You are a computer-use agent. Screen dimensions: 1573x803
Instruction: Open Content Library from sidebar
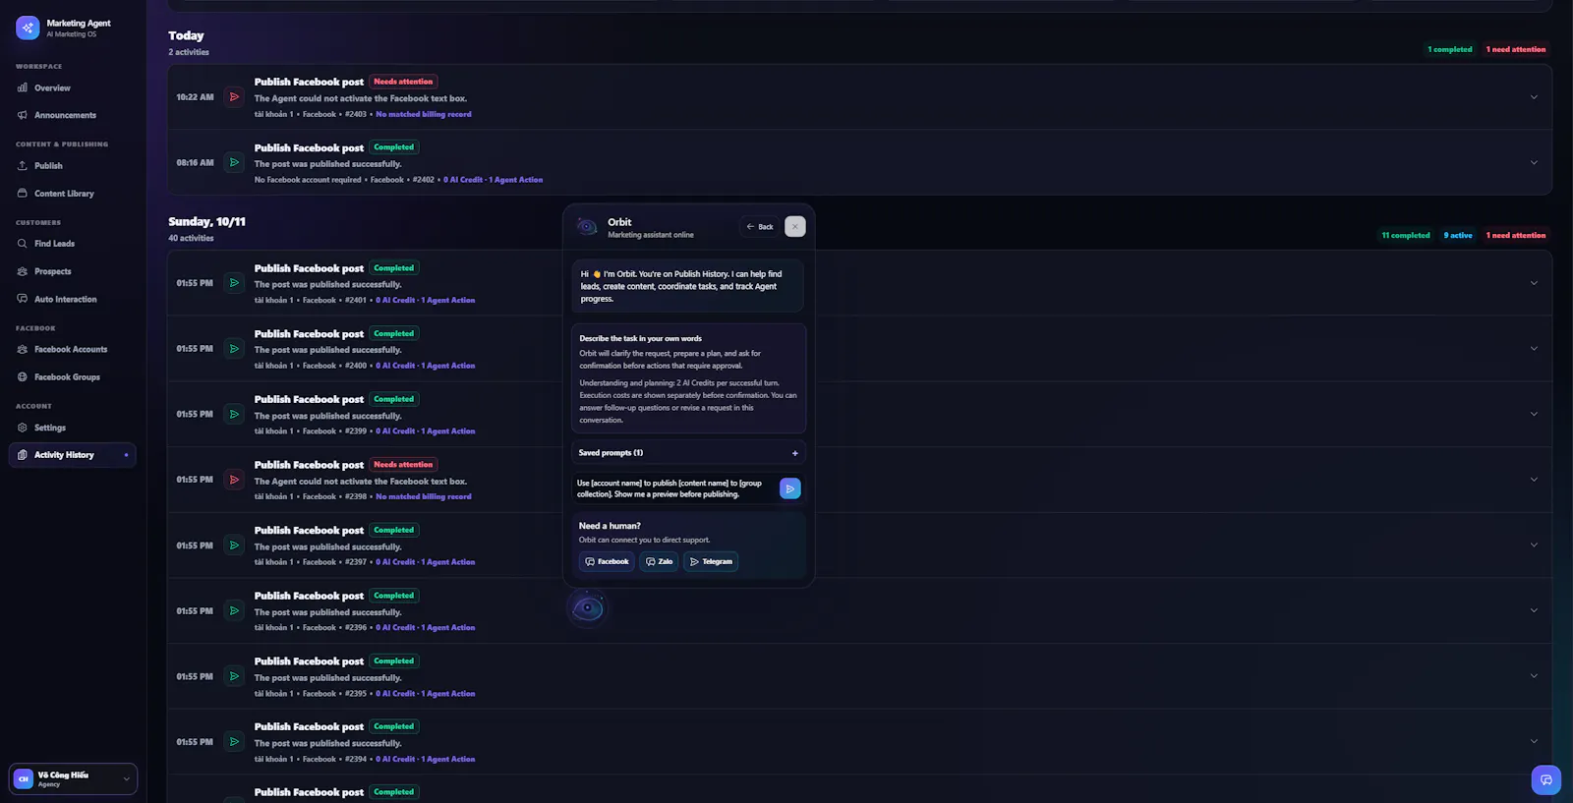[x=64, y=194]
